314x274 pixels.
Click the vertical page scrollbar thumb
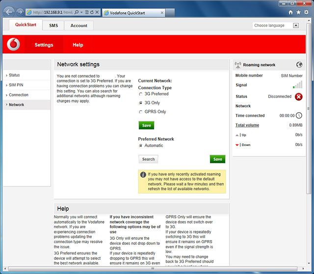pyautogui.click(x=309, y=108)
